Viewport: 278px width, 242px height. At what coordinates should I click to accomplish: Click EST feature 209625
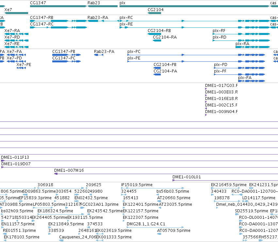pyautogui.click(x=87, y=188)
